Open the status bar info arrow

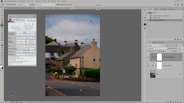(x=26, y=102)
